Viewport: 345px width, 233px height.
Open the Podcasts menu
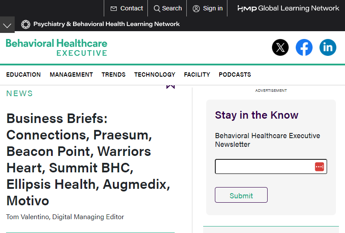click(235, 75)
